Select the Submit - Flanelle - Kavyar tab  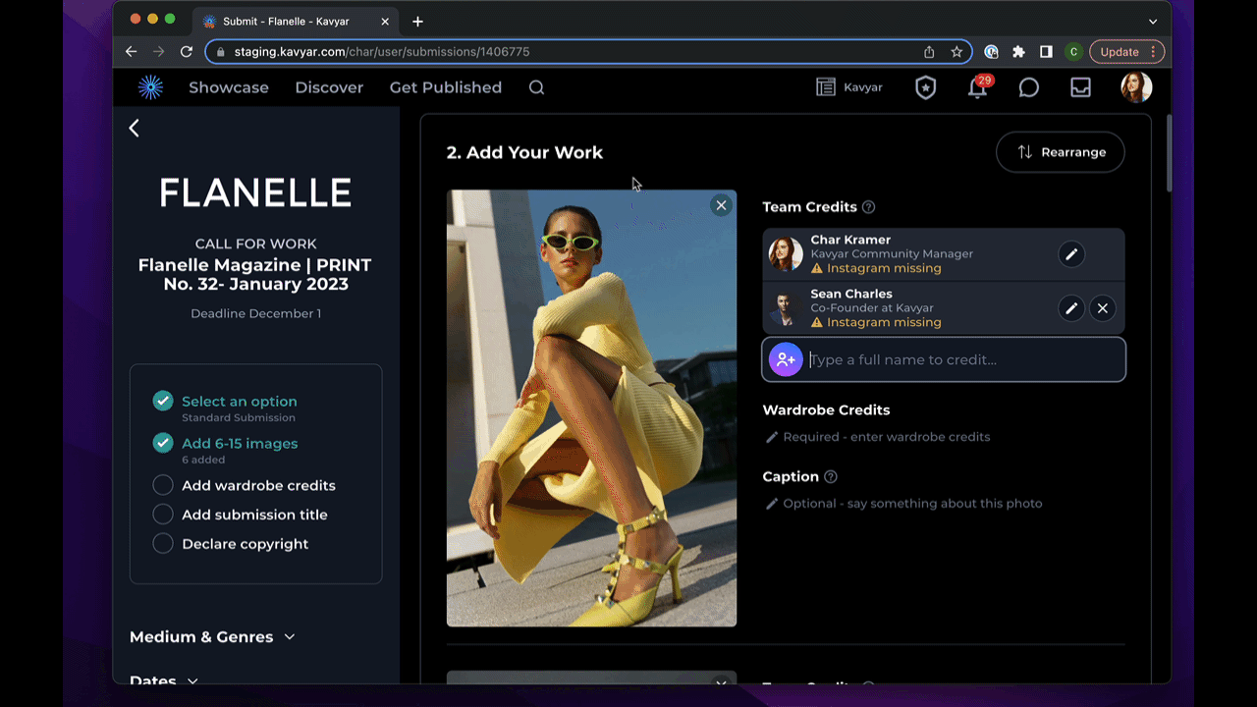tap(295, 22)
